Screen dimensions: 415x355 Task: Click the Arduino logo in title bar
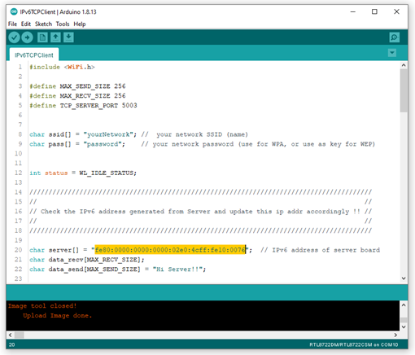[x=14, y=11]
